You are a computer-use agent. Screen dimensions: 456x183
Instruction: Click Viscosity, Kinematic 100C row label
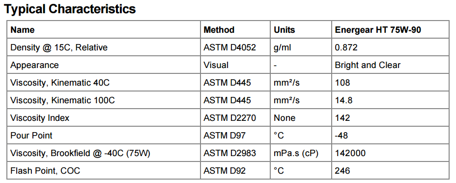tap(62, 100)
